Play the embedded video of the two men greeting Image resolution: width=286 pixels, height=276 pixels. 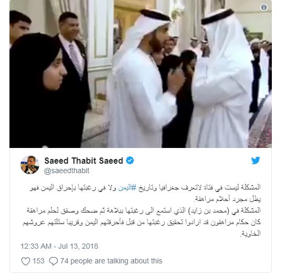[x=141, y=74]
